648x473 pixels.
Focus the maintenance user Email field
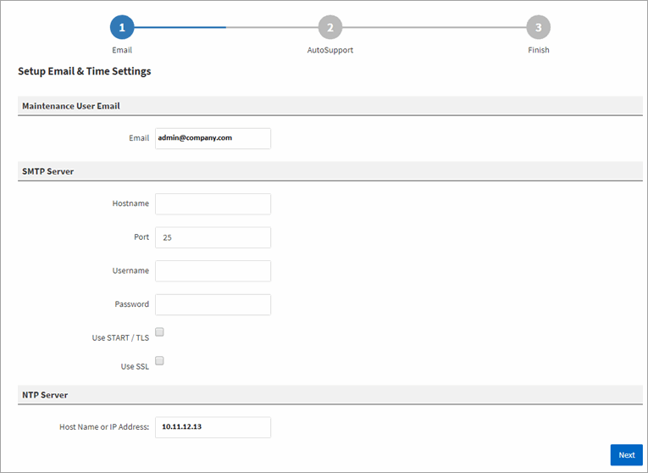click(x=213, y=138)
